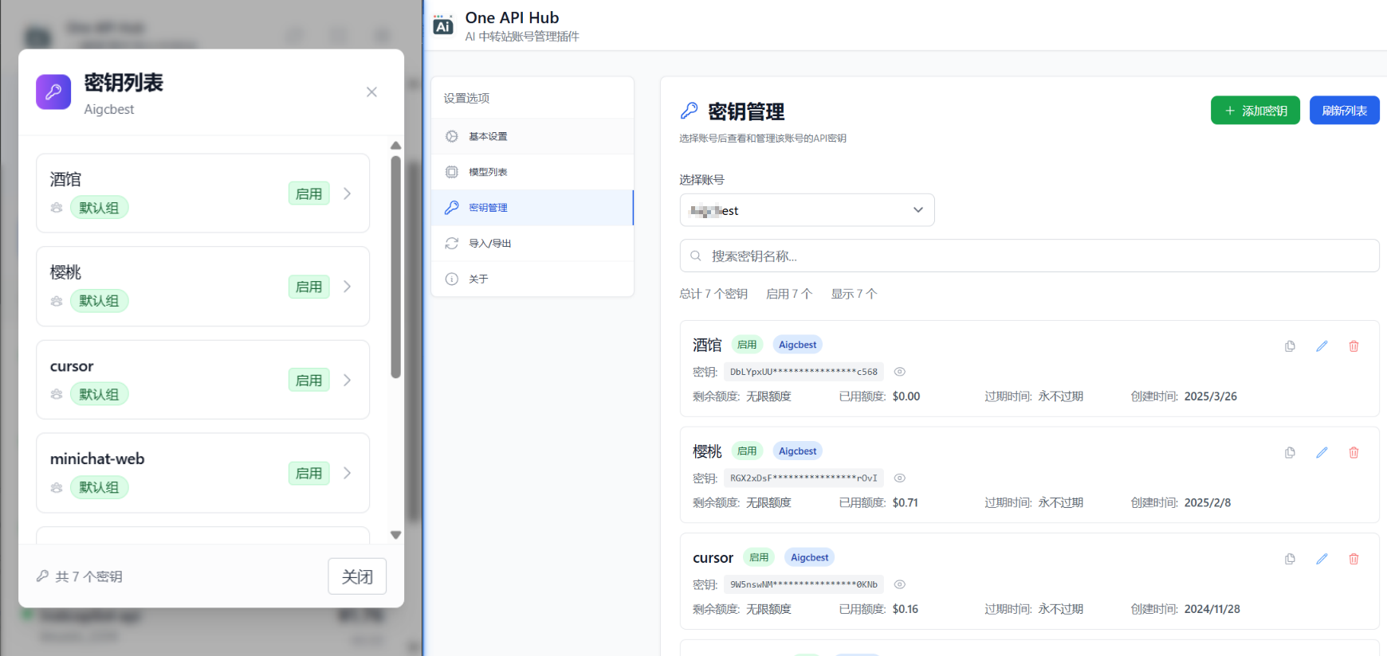
Task: Click the key value RGX2xDsF***rOvI
Action: coord(804,478)
